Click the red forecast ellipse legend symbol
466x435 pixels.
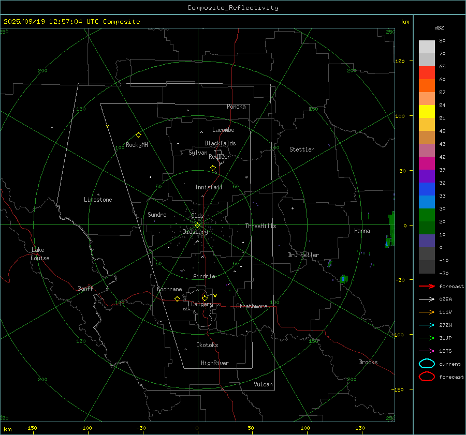tap(427, 377)
